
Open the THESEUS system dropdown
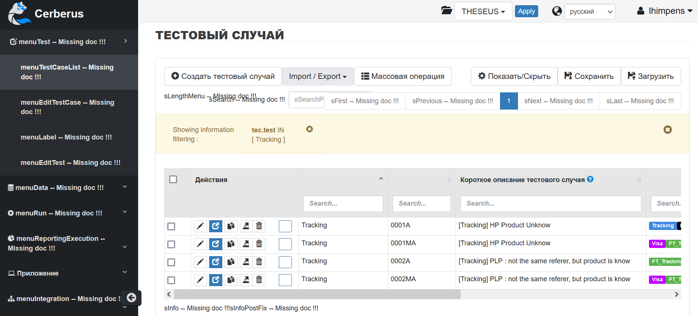[483, 11]
